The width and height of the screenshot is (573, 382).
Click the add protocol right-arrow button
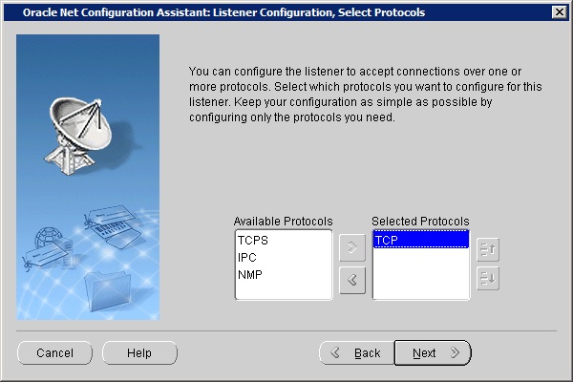pyautogui.click(x=352, y=248)
